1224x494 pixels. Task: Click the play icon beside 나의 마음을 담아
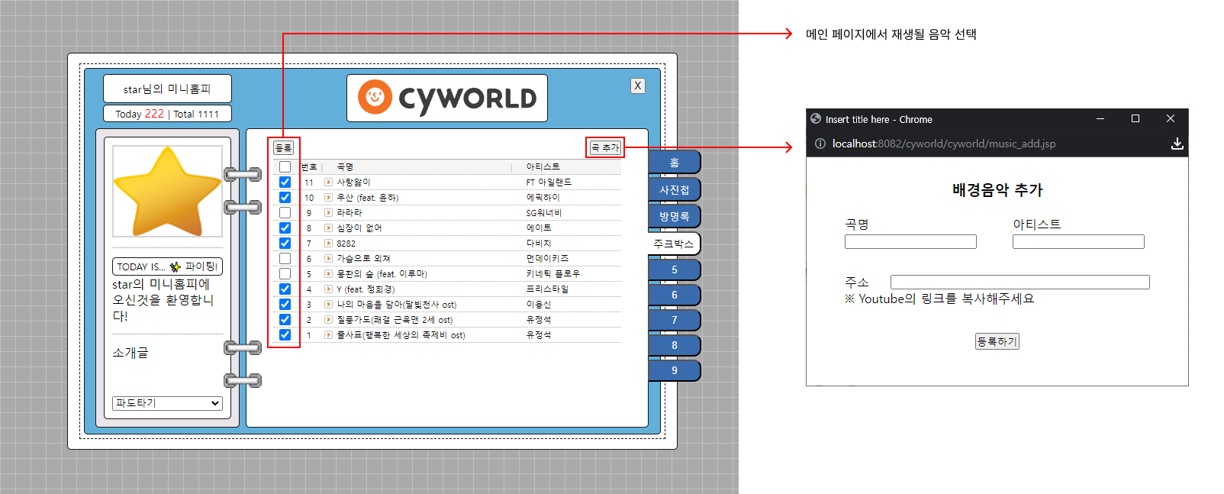coord(328,304)
